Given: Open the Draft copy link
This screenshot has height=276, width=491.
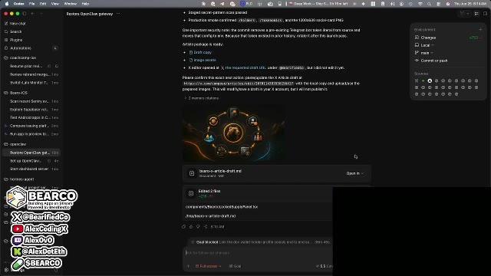Looking at the screenshot, I should coord(200,53).
